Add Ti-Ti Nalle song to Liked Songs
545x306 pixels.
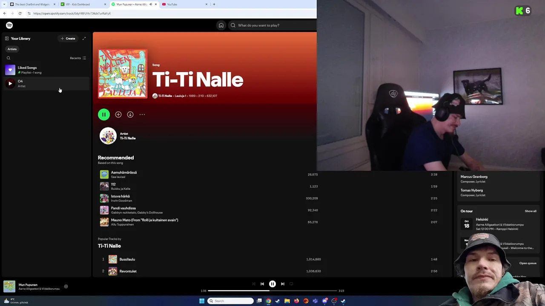pyautogui.click(x=118, y=114)
